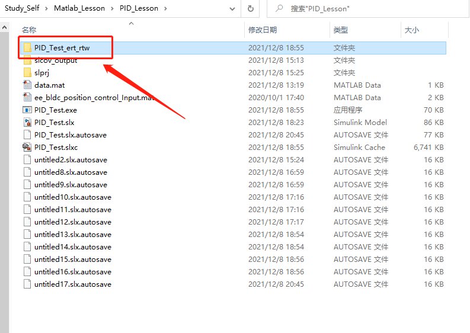Click the data.mat file icon
Viewport: 470px width, 333px height.
tap(27, 85)
